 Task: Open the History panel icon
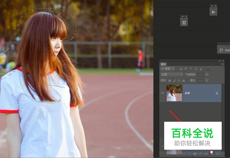[x=221, y=50]
